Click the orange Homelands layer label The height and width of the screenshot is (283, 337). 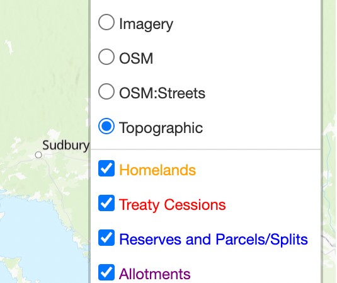pos(157,170)
